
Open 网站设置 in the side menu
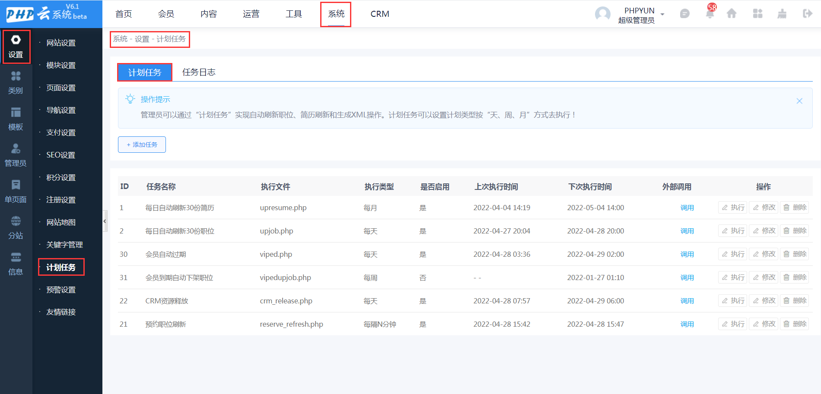(x=61, y=43)
